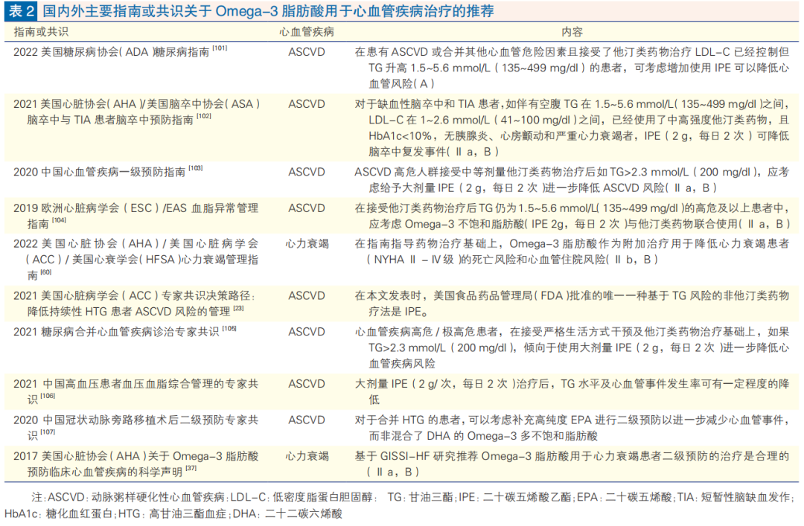The width and height of the screenshot is (804, 526).
Task: Click content text '对于缺血性脑卒中和 TIA 患者'
Action: pyautogui.click(x=427, y=104)
